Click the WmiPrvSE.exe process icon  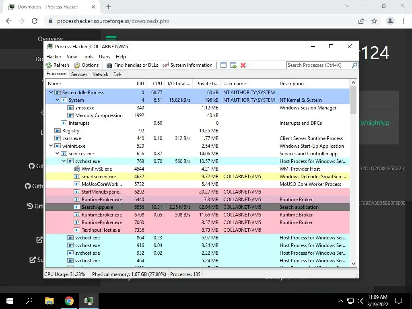coord(77,169)
